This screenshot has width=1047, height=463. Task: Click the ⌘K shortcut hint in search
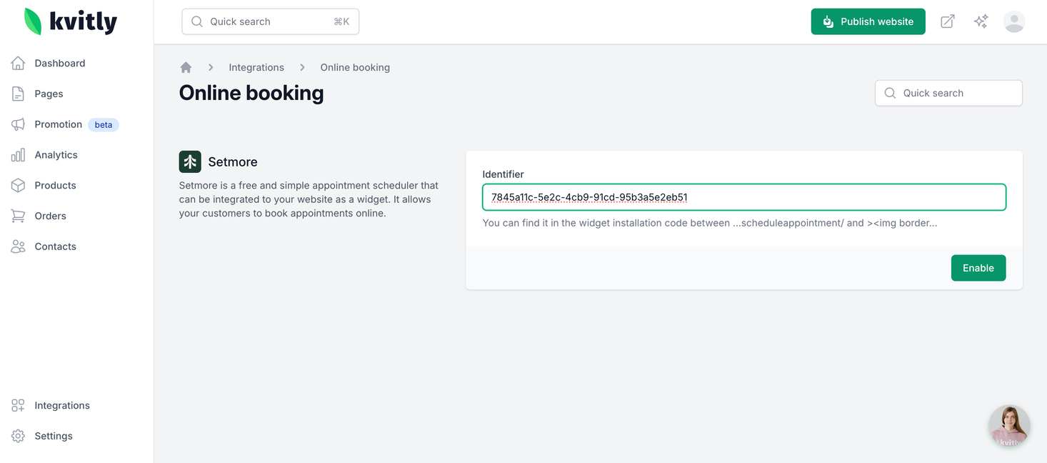[341, 21]
